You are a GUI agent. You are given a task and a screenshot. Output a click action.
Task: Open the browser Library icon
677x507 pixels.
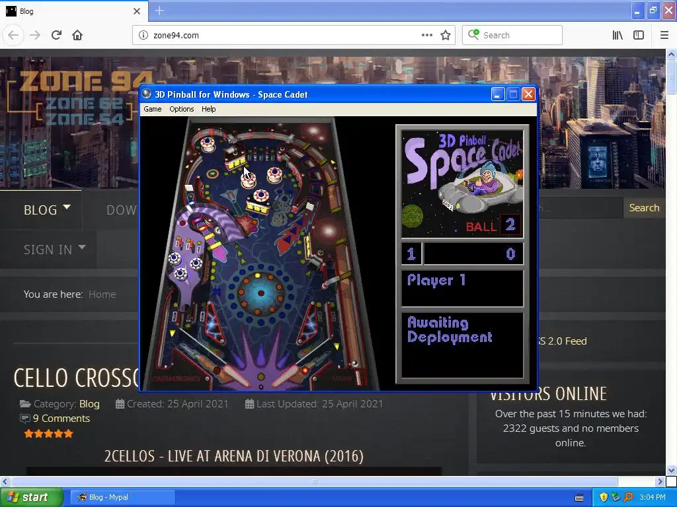pos(617,36)
